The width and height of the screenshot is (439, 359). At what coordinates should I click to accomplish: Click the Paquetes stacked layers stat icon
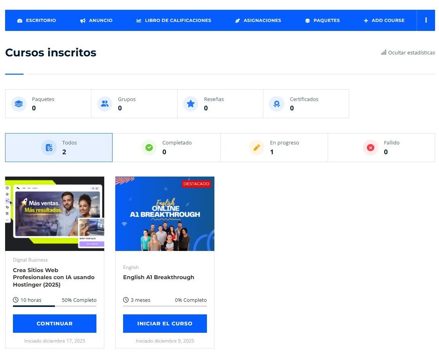(18, 104)
